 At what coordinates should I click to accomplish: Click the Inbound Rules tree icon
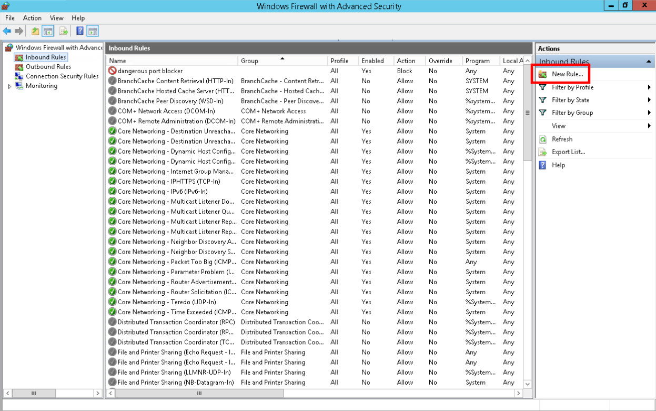pos(19,57)
